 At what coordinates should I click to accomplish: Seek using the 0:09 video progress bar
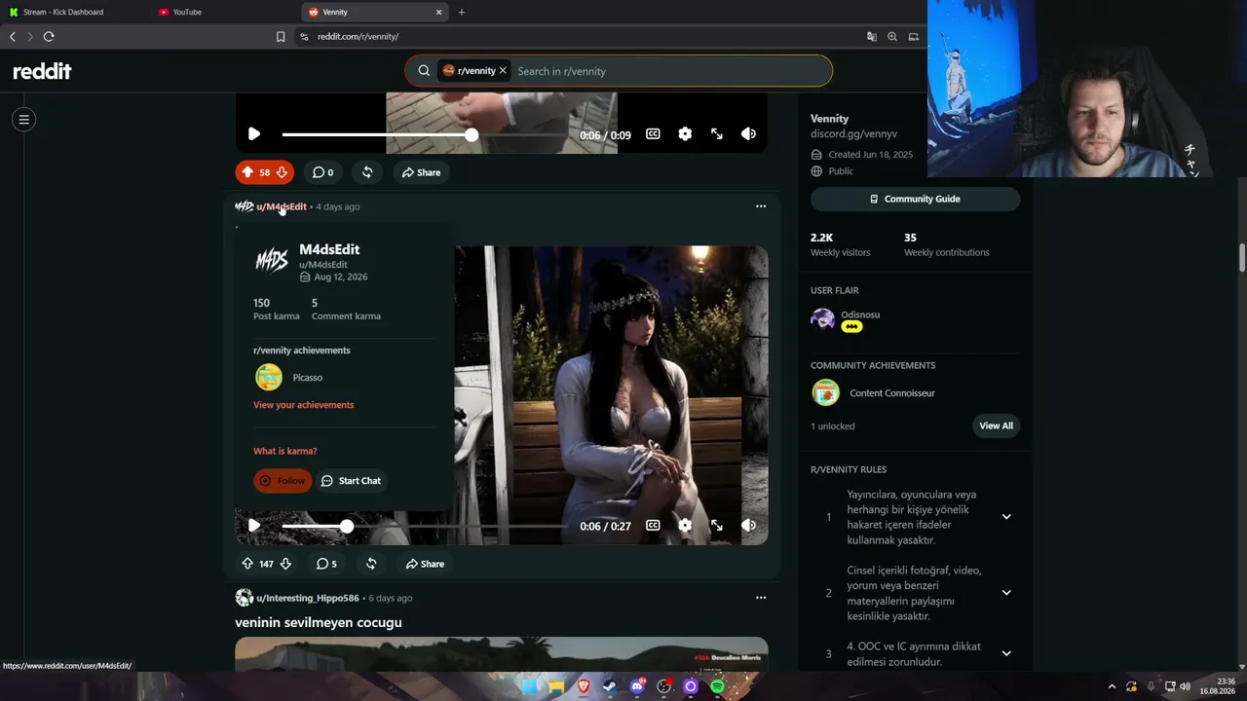425,134
